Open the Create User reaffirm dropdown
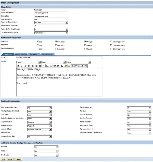The width and height of the screenshot is (153, 162). click(46, 155)
